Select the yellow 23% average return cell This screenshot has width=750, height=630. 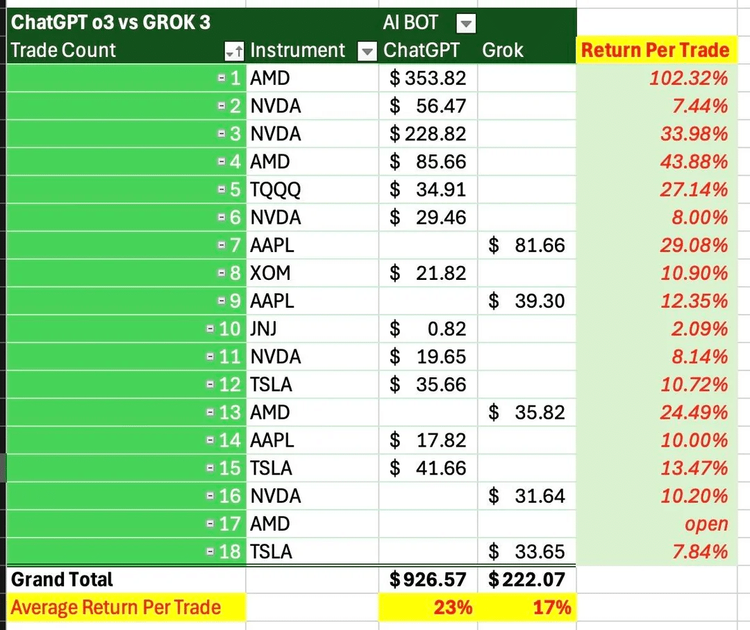click(427, 608)
